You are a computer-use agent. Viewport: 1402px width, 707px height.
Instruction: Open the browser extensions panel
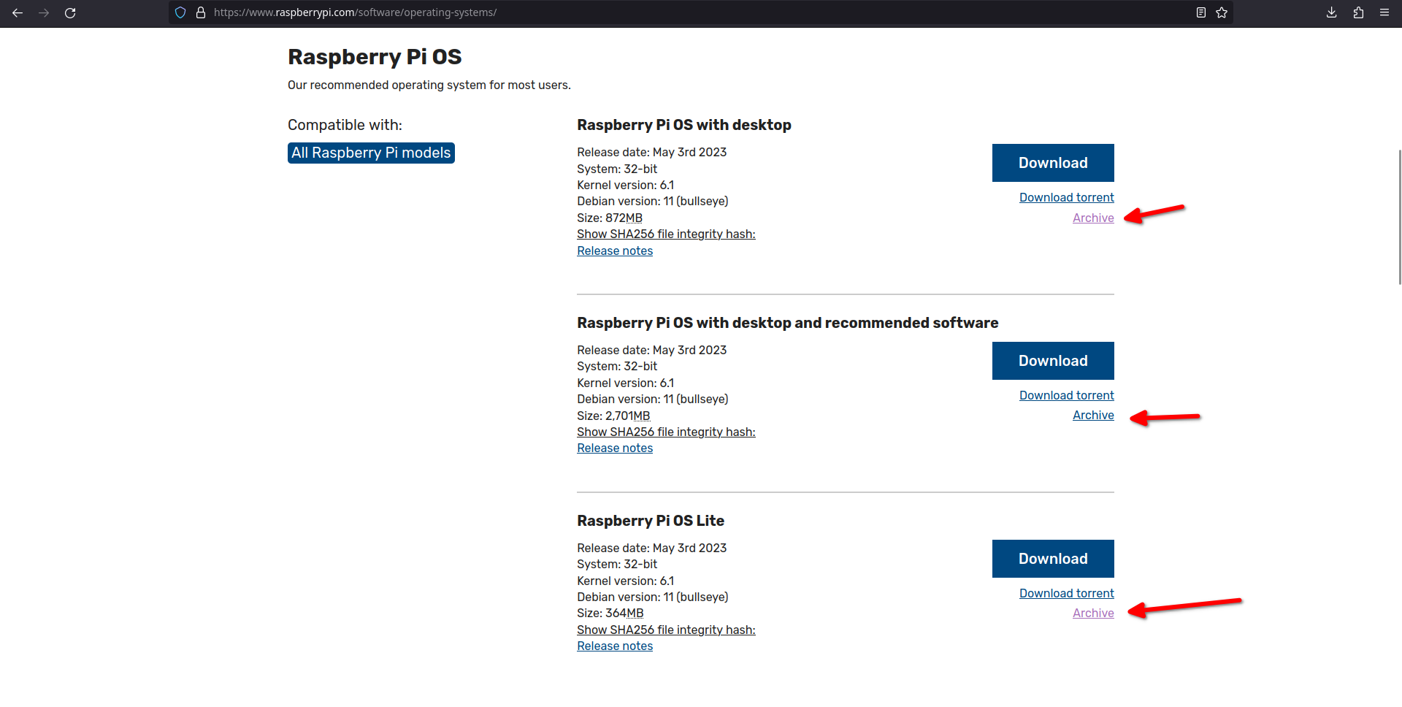click(1358, 12)
